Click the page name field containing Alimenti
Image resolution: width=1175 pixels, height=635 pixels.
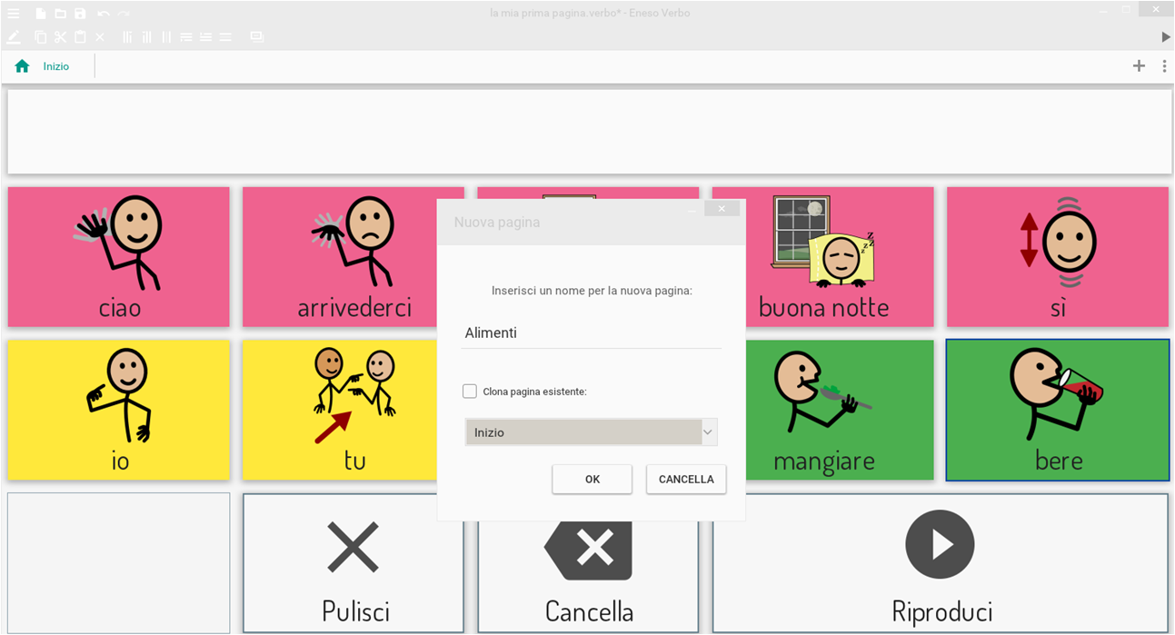coord(591,333)
